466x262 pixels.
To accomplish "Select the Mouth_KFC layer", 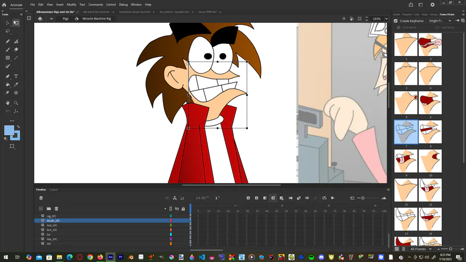I will click(112, 221).
